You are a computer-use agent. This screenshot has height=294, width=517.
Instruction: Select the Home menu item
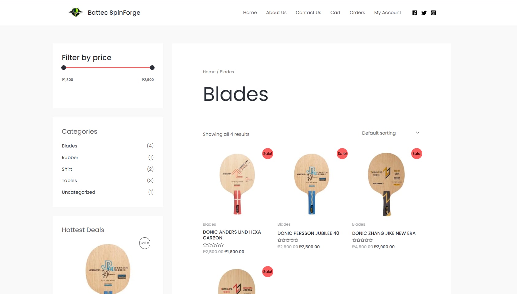coord(250,13)
